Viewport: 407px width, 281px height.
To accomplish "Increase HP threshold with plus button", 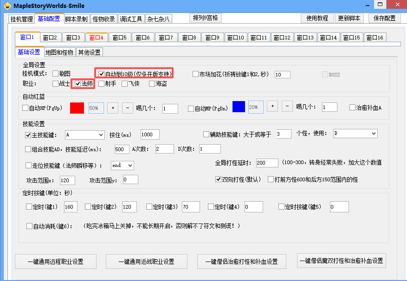I will click(113, 108).
